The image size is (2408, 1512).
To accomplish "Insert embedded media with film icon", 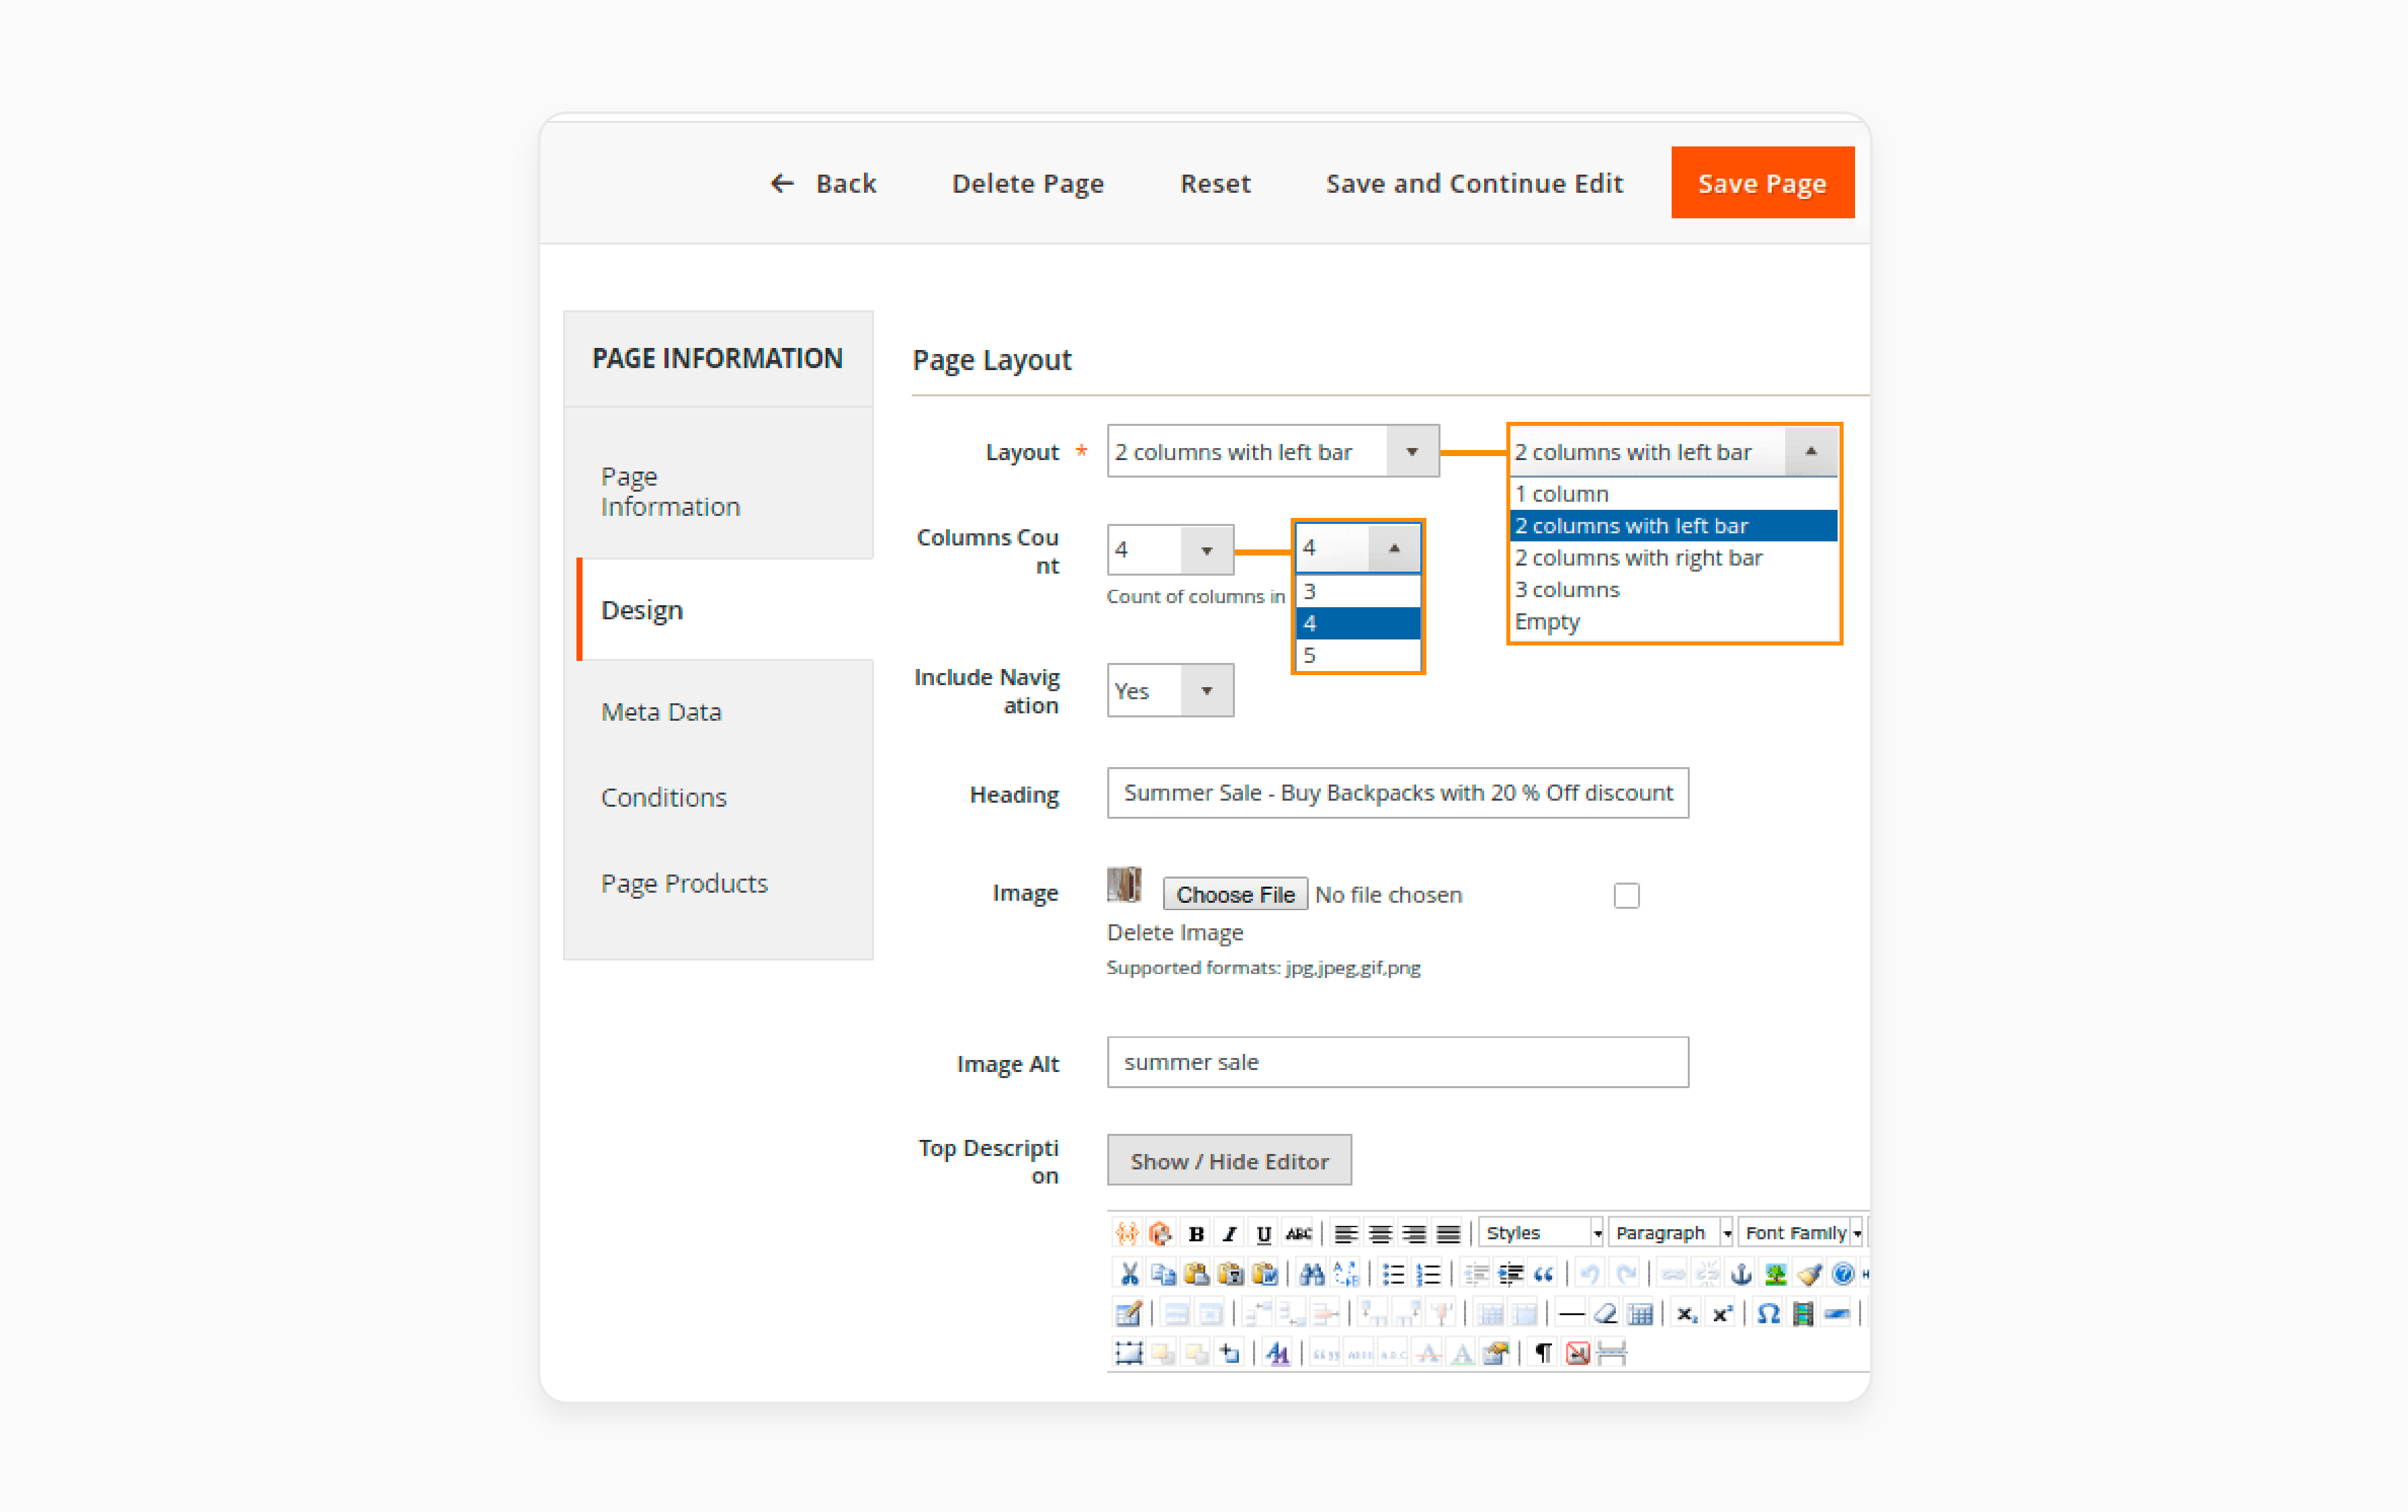I will [1802, 1313].
